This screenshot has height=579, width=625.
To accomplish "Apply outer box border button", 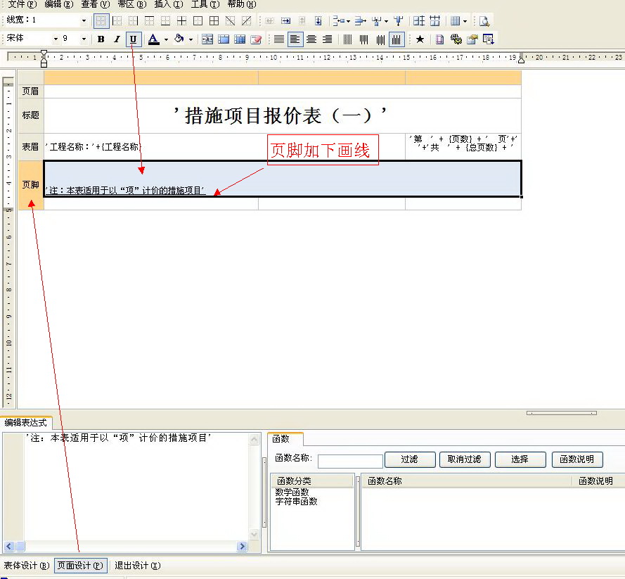I will pos(198,20).
